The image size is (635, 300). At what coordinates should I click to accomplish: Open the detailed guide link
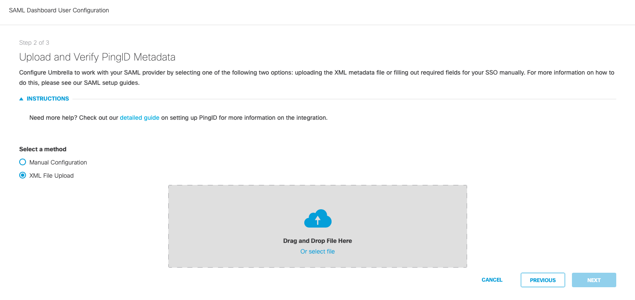pos(139,118)
